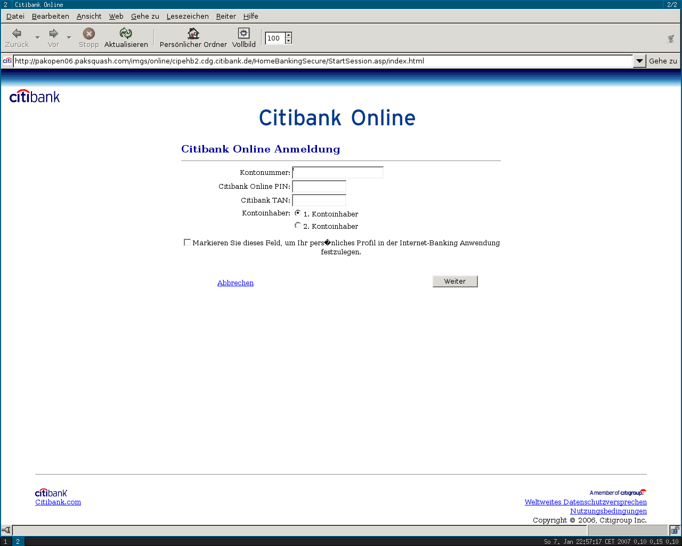The height and width of the screenshot is (546, 682).
Task: Click the citibank logo at page top
Action: [x=35, y=96]
